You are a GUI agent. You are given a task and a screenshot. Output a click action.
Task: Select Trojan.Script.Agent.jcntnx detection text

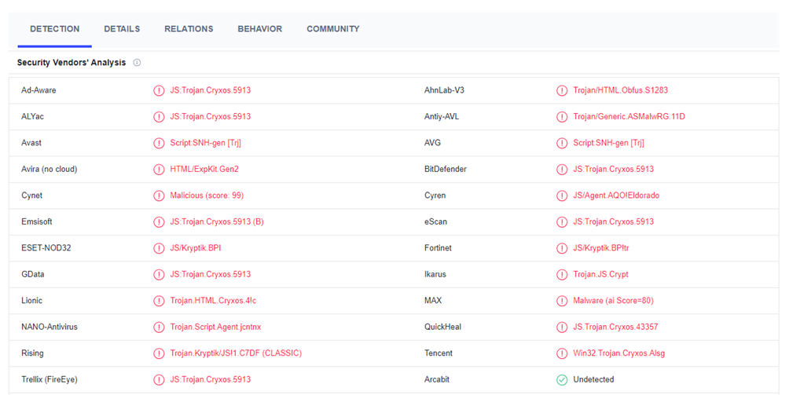216,327
